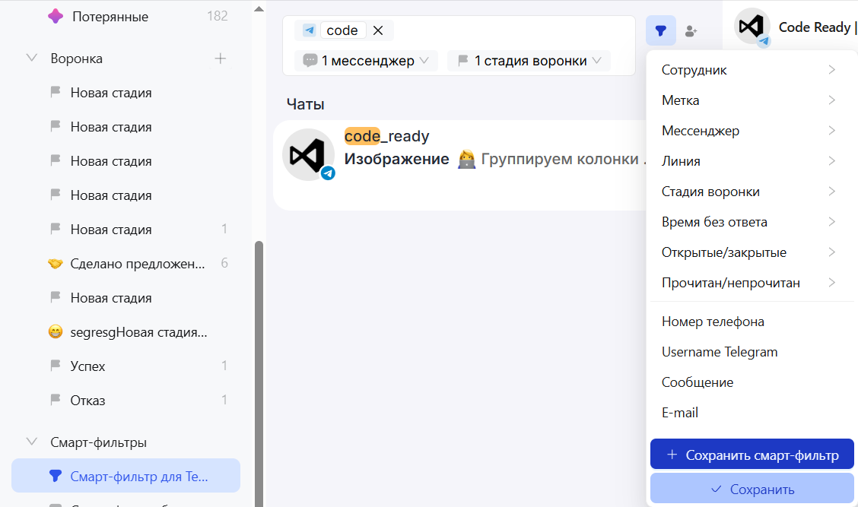Select Username Telegram filter option
The width and height of the screenshot is (858, 507).
pyautogui.click(x=720, y=352)
